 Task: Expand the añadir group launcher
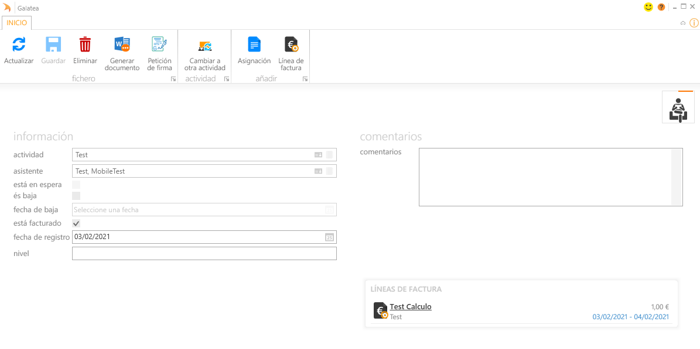[305, 79]
